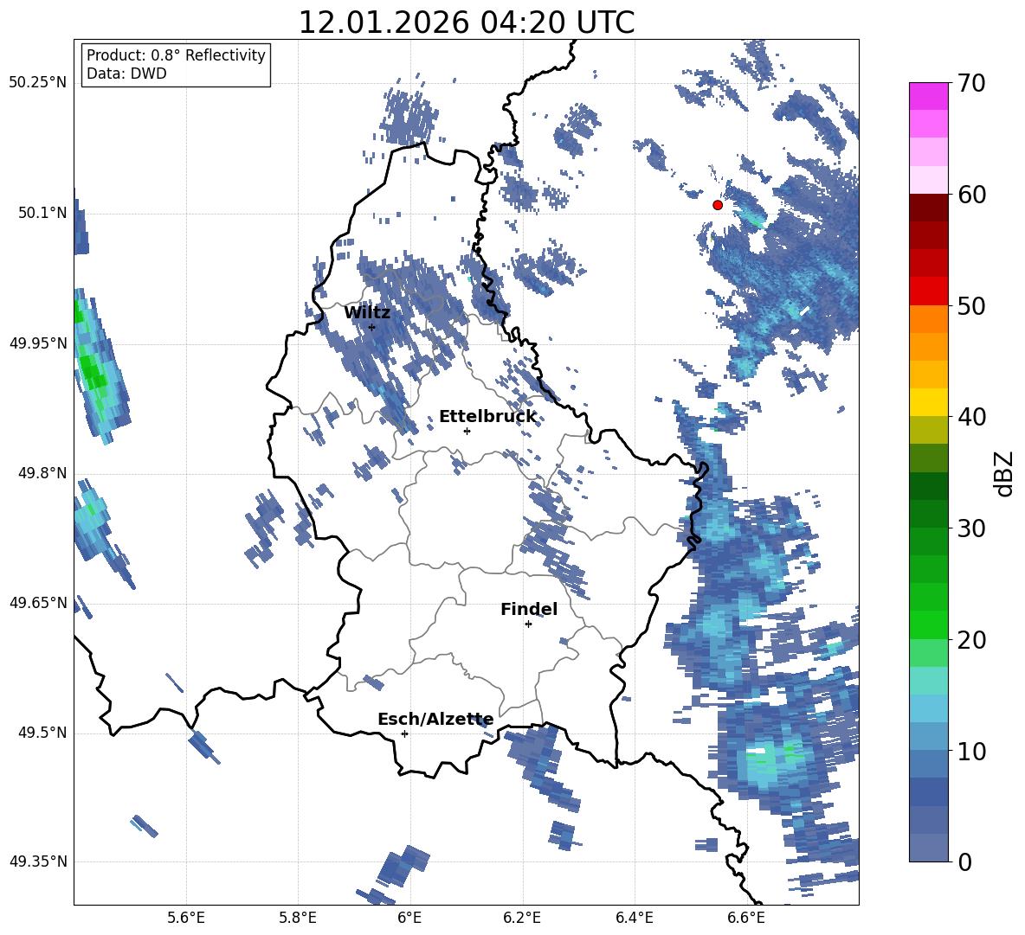
Task: Click the 50.1°N latitude label
Action: point(42,213)
